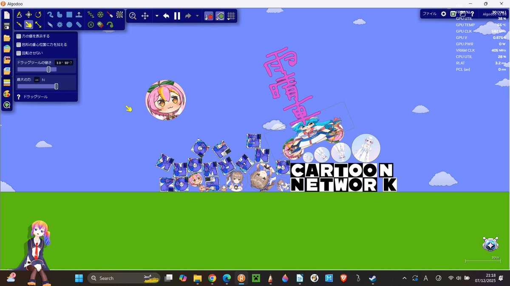Select the Axle tool
The width and height of the screenshot is (510, 286).
coord(100,15)
